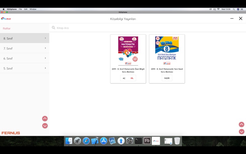Click the book list down arrow button
The height and width of the screenshot is (154, 246).
click(241, 132)
